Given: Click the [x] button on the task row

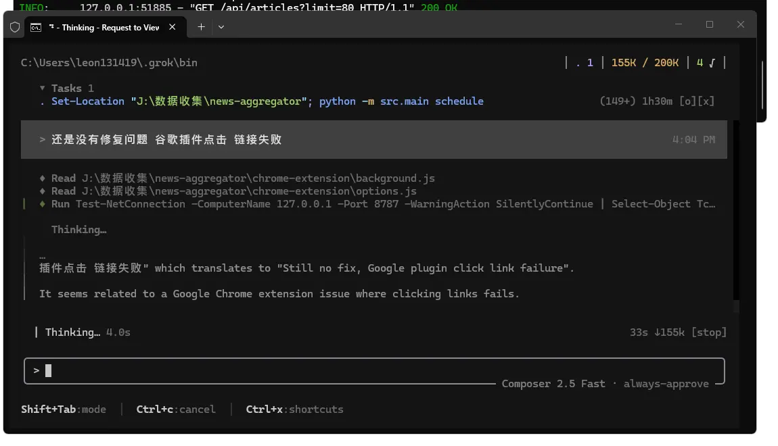Looking at the screenshot, I should pos(706,101).
